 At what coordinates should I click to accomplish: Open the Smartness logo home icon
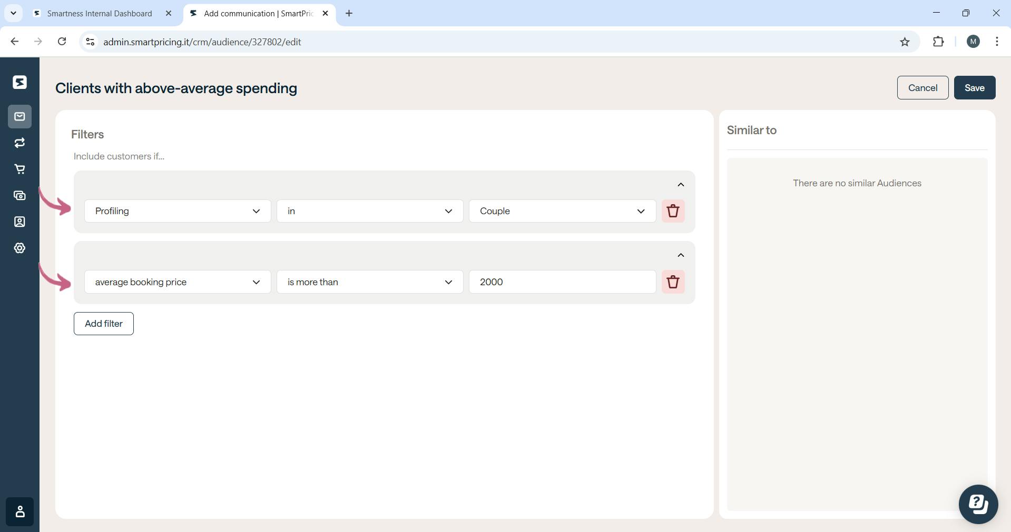(19, 82)
